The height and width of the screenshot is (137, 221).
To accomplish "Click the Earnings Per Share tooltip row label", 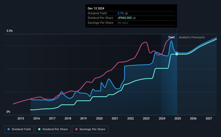I will click(x=100, y=23).
